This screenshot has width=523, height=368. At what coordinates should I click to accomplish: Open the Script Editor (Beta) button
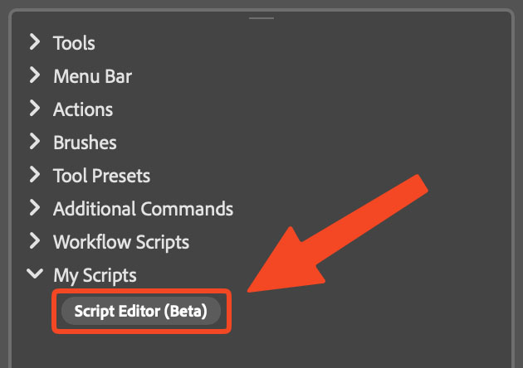pyautogui.click(x=141, y=311)
